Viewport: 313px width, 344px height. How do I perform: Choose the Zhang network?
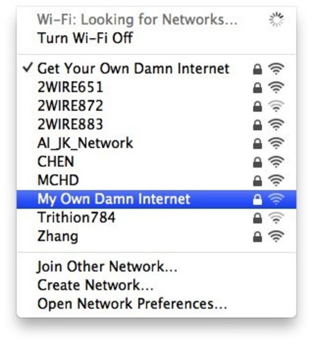pyautogui.click(x=156, y=236)
